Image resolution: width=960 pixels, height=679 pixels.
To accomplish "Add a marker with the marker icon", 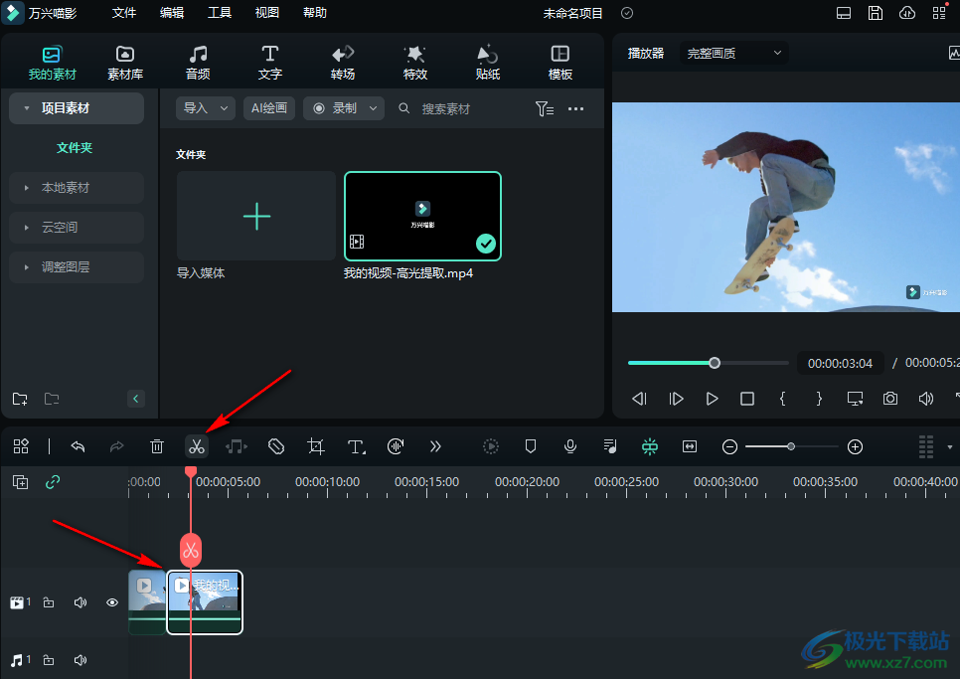I will pos(531,446).
